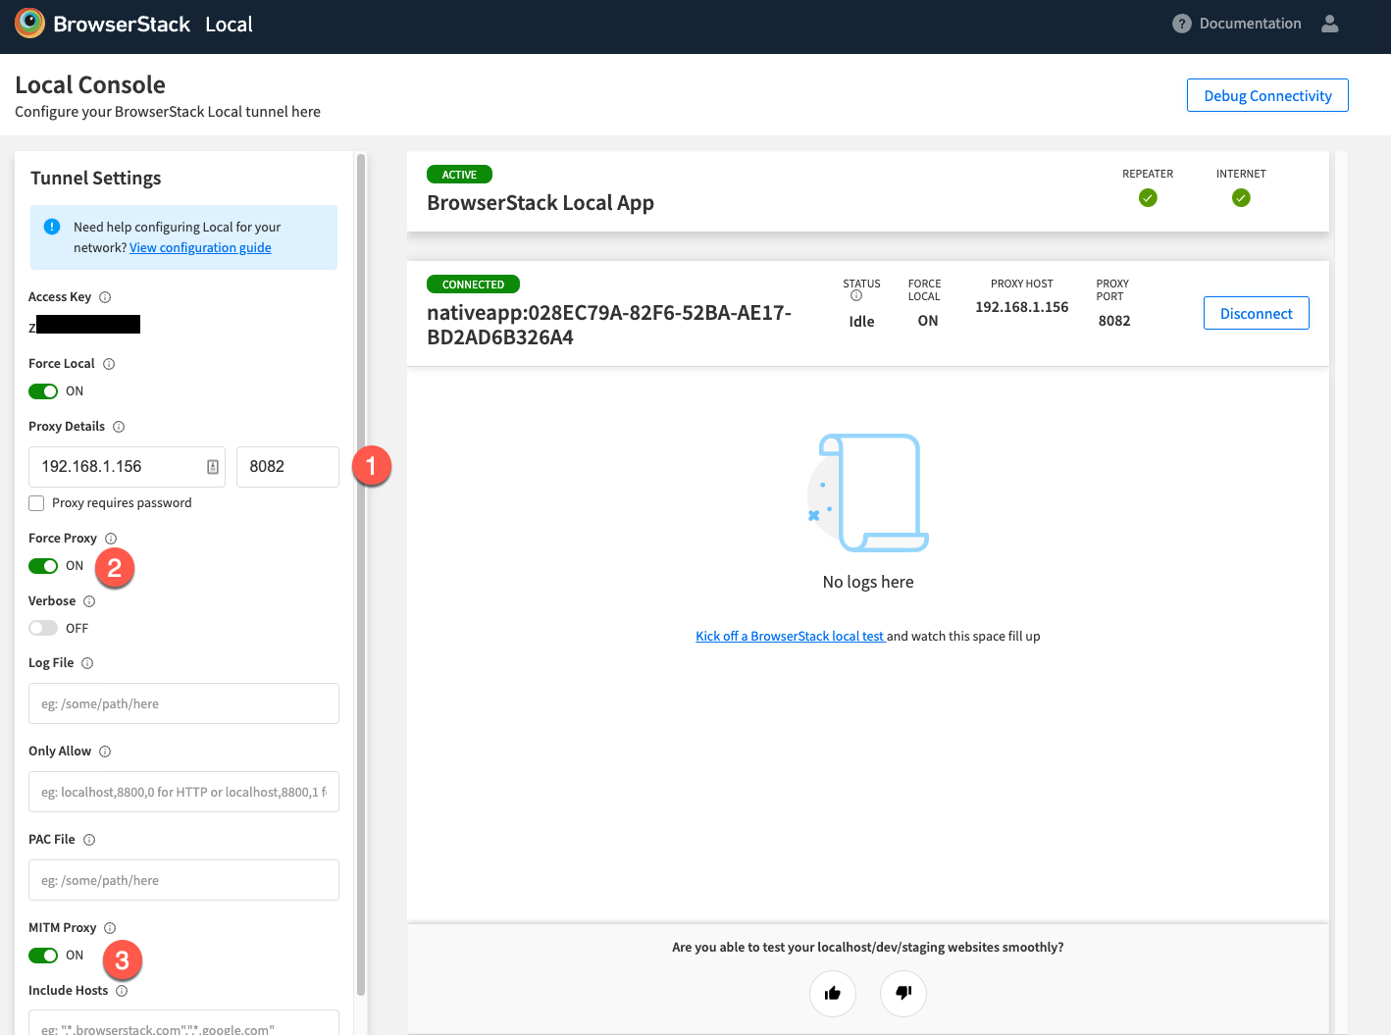Open the Kick off BrowserStack local test link
This screenshot has height=1035, width=1391.
pos(790,636)
